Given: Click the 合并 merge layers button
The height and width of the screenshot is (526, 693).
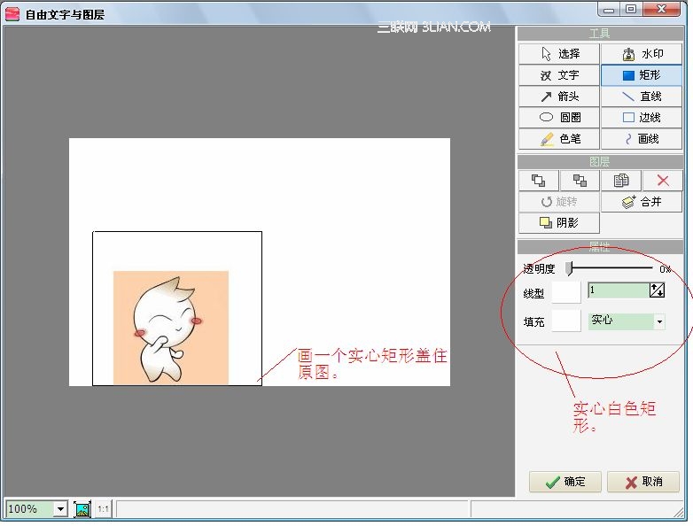Looking at the screenshot, I should click(x=642, y=202).
